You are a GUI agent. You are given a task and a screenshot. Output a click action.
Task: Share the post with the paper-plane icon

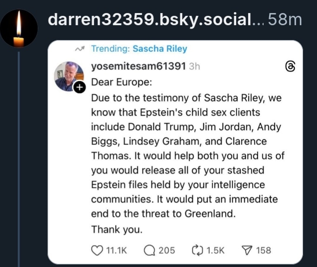click(x=246, y=250)
